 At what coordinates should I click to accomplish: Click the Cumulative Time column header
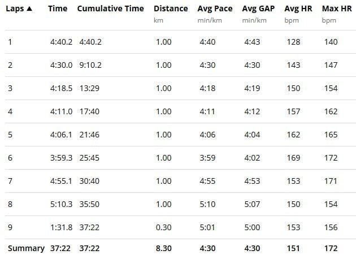point(110,9)
